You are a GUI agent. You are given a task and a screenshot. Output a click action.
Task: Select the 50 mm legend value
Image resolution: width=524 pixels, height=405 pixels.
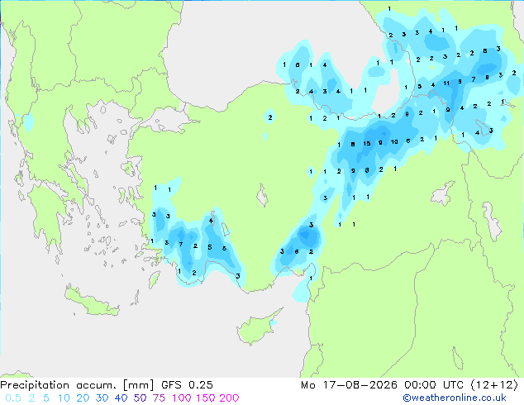[x=140, y=398]
